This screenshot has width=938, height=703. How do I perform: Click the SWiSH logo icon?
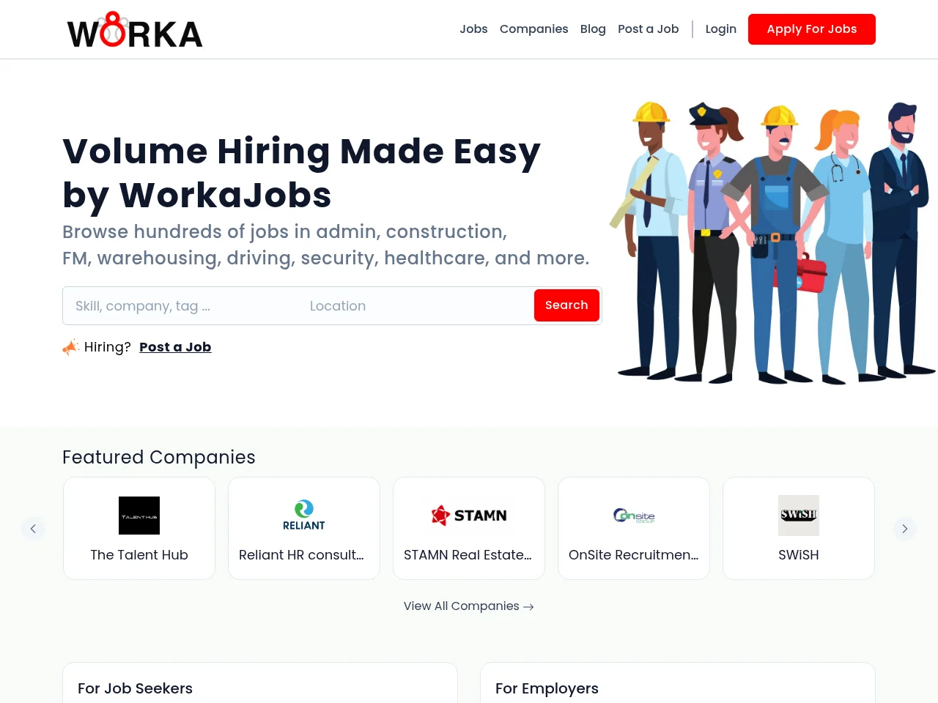[799, 516]
